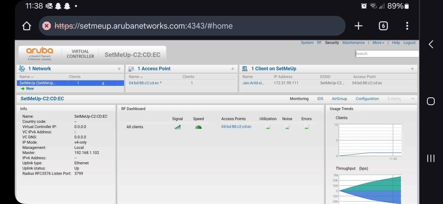Tap the Android home navigation button

pos(431,101)
